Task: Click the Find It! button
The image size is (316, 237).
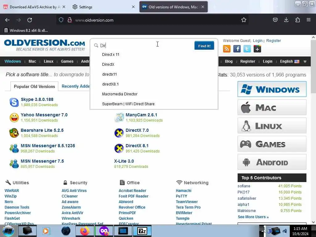Action: pyautogui.click(x=204, y=46)
